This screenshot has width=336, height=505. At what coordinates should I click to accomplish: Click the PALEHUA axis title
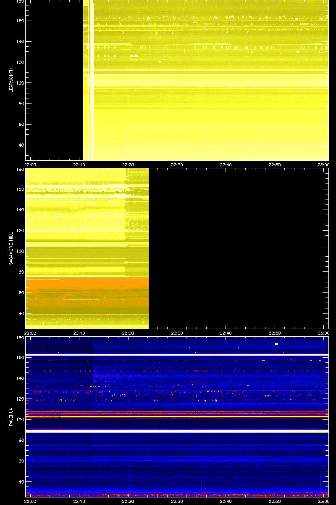12,417
